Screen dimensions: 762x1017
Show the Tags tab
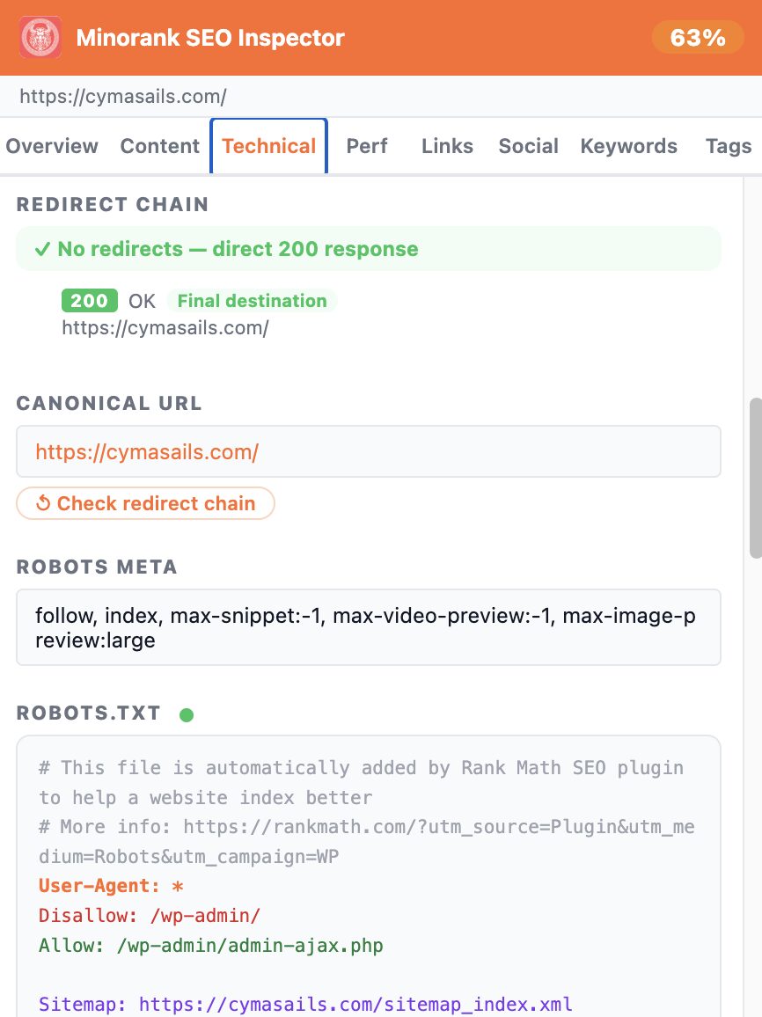pyautogui.click(x=729, y=146)
